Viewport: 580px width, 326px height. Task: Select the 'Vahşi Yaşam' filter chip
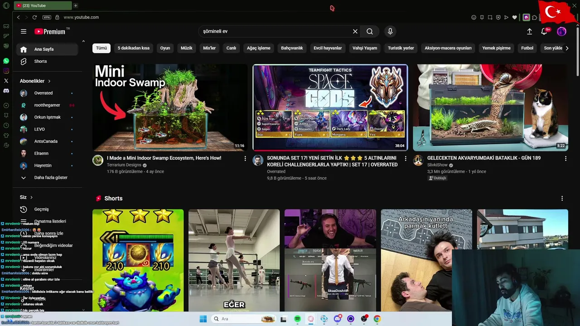point(365,48)
